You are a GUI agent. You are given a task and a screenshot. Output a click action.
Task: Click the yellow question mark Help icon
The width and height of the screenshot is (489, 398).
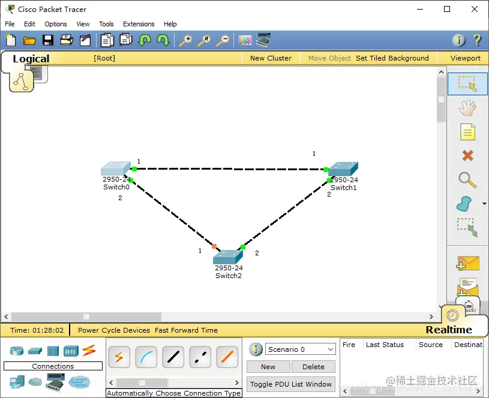pyautogui.click(x=477, y=40)
